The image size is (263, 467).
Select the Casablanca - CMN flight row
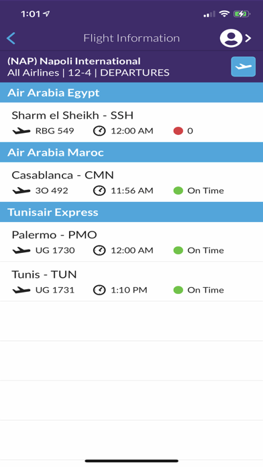tap(131, 182)
